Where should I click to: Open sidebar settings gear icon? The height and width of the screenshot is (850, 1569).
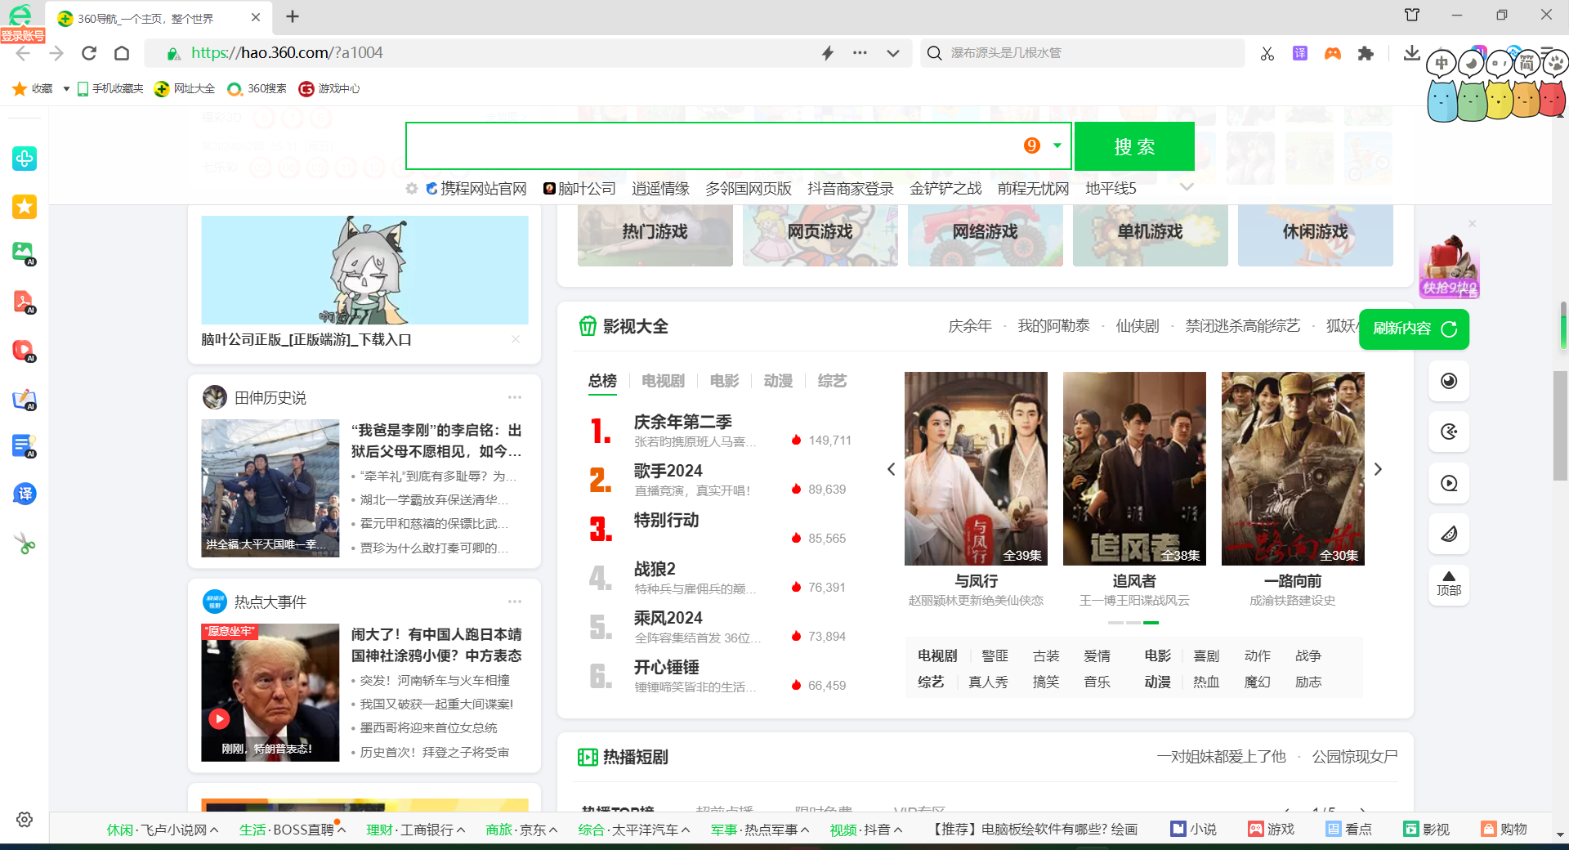[x=25, y=819]
